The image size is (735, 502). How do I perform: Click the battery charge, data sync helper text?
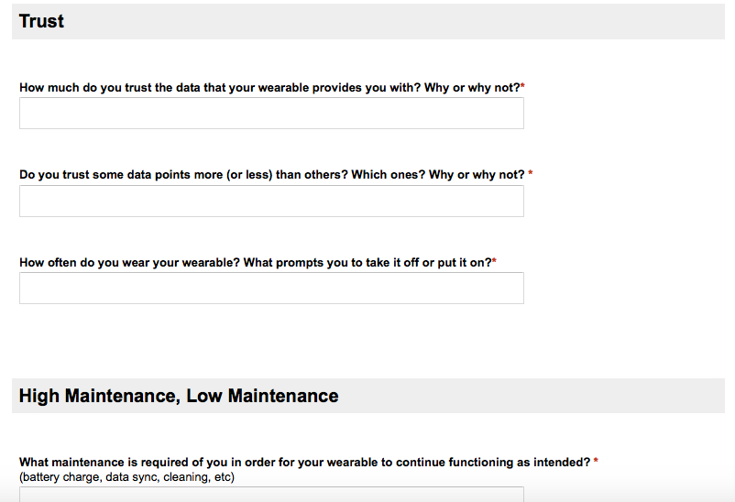pos(126,477)
